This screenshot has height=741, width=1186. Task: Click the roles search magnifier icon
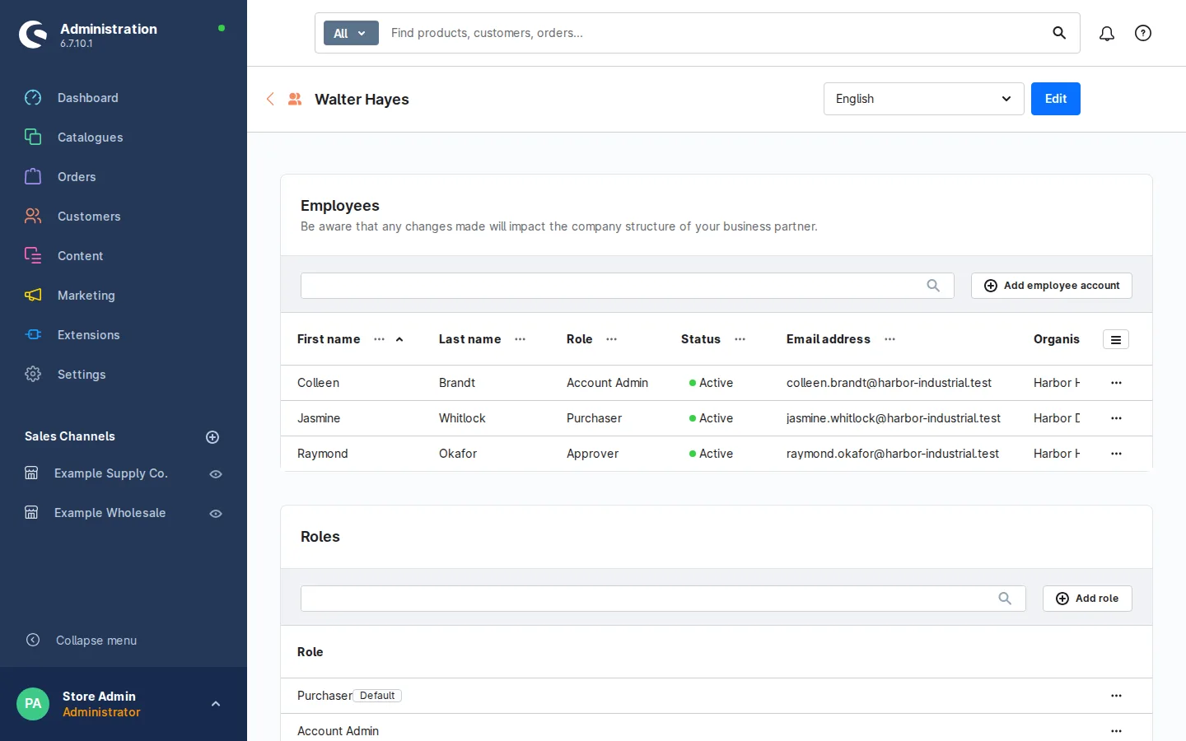tap(1005, 599)
